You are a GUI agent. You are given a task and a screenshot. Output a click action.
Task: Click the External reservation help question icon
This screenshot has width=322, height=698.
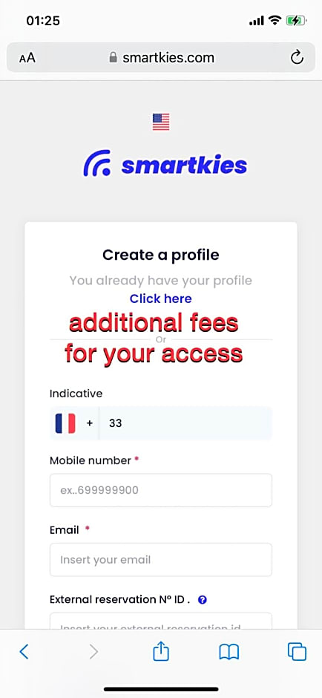point(203,600)
